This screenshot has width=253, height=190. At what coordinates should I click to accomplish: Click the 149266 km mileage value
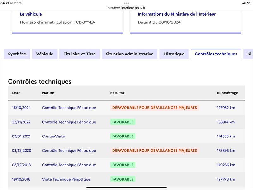pos(226,165)
